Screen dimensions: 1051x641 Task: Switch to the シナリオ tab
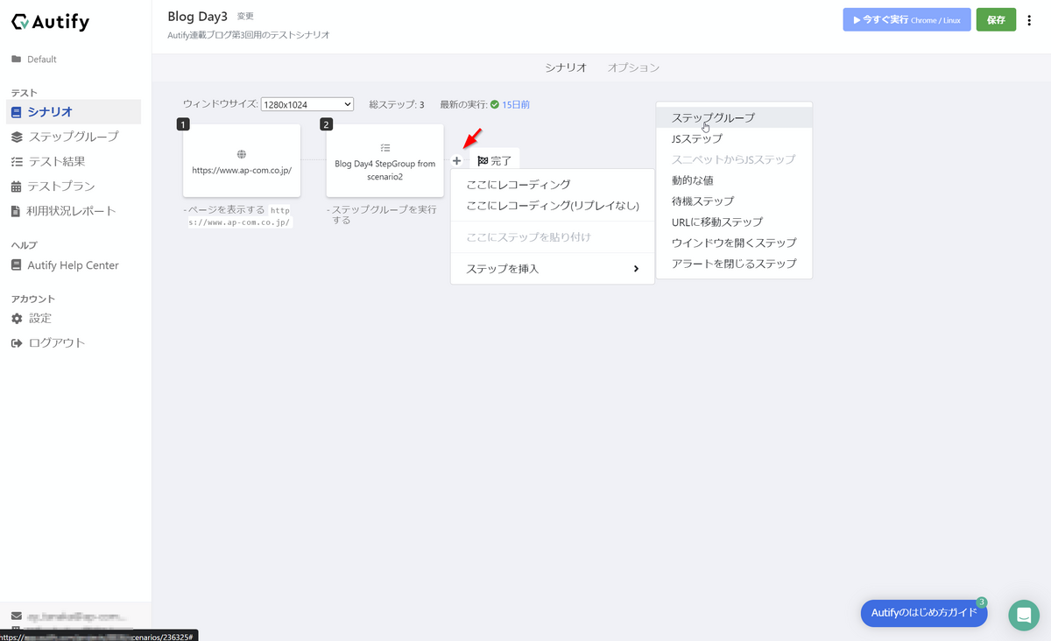(x=566, y=67)
